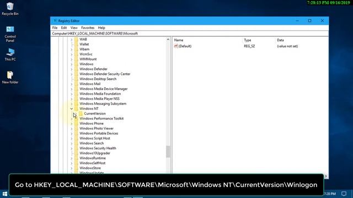The image size is (353, 198).
Task: Click the tree scrollbar up arrow
Action: tap(168, 40)
